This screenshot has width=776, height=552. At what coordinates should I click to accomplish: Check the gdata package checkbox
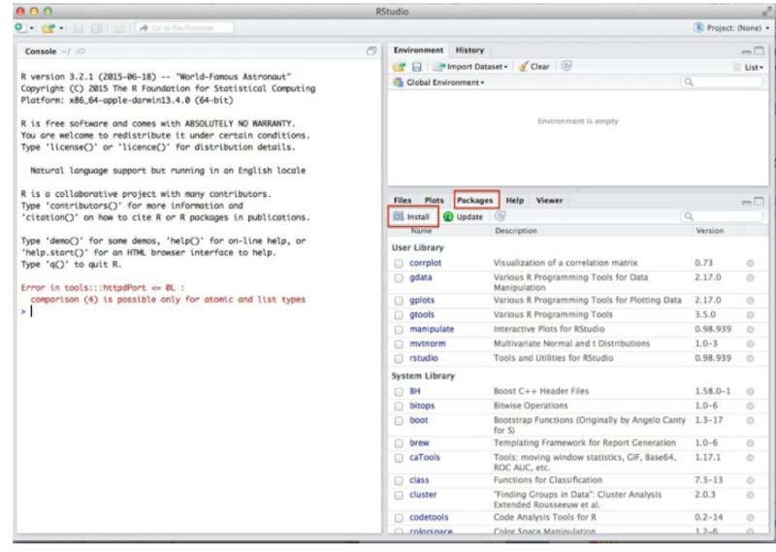[x=399, y=278]
